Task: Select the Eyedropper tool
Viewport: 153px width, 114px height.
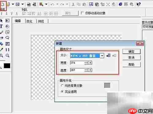Action: 1,50
